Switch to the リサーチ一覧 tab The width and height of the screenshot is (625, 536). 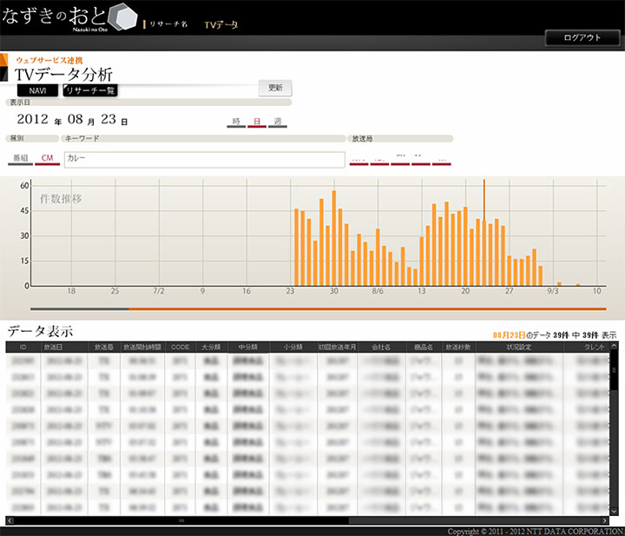coord(89,89)
